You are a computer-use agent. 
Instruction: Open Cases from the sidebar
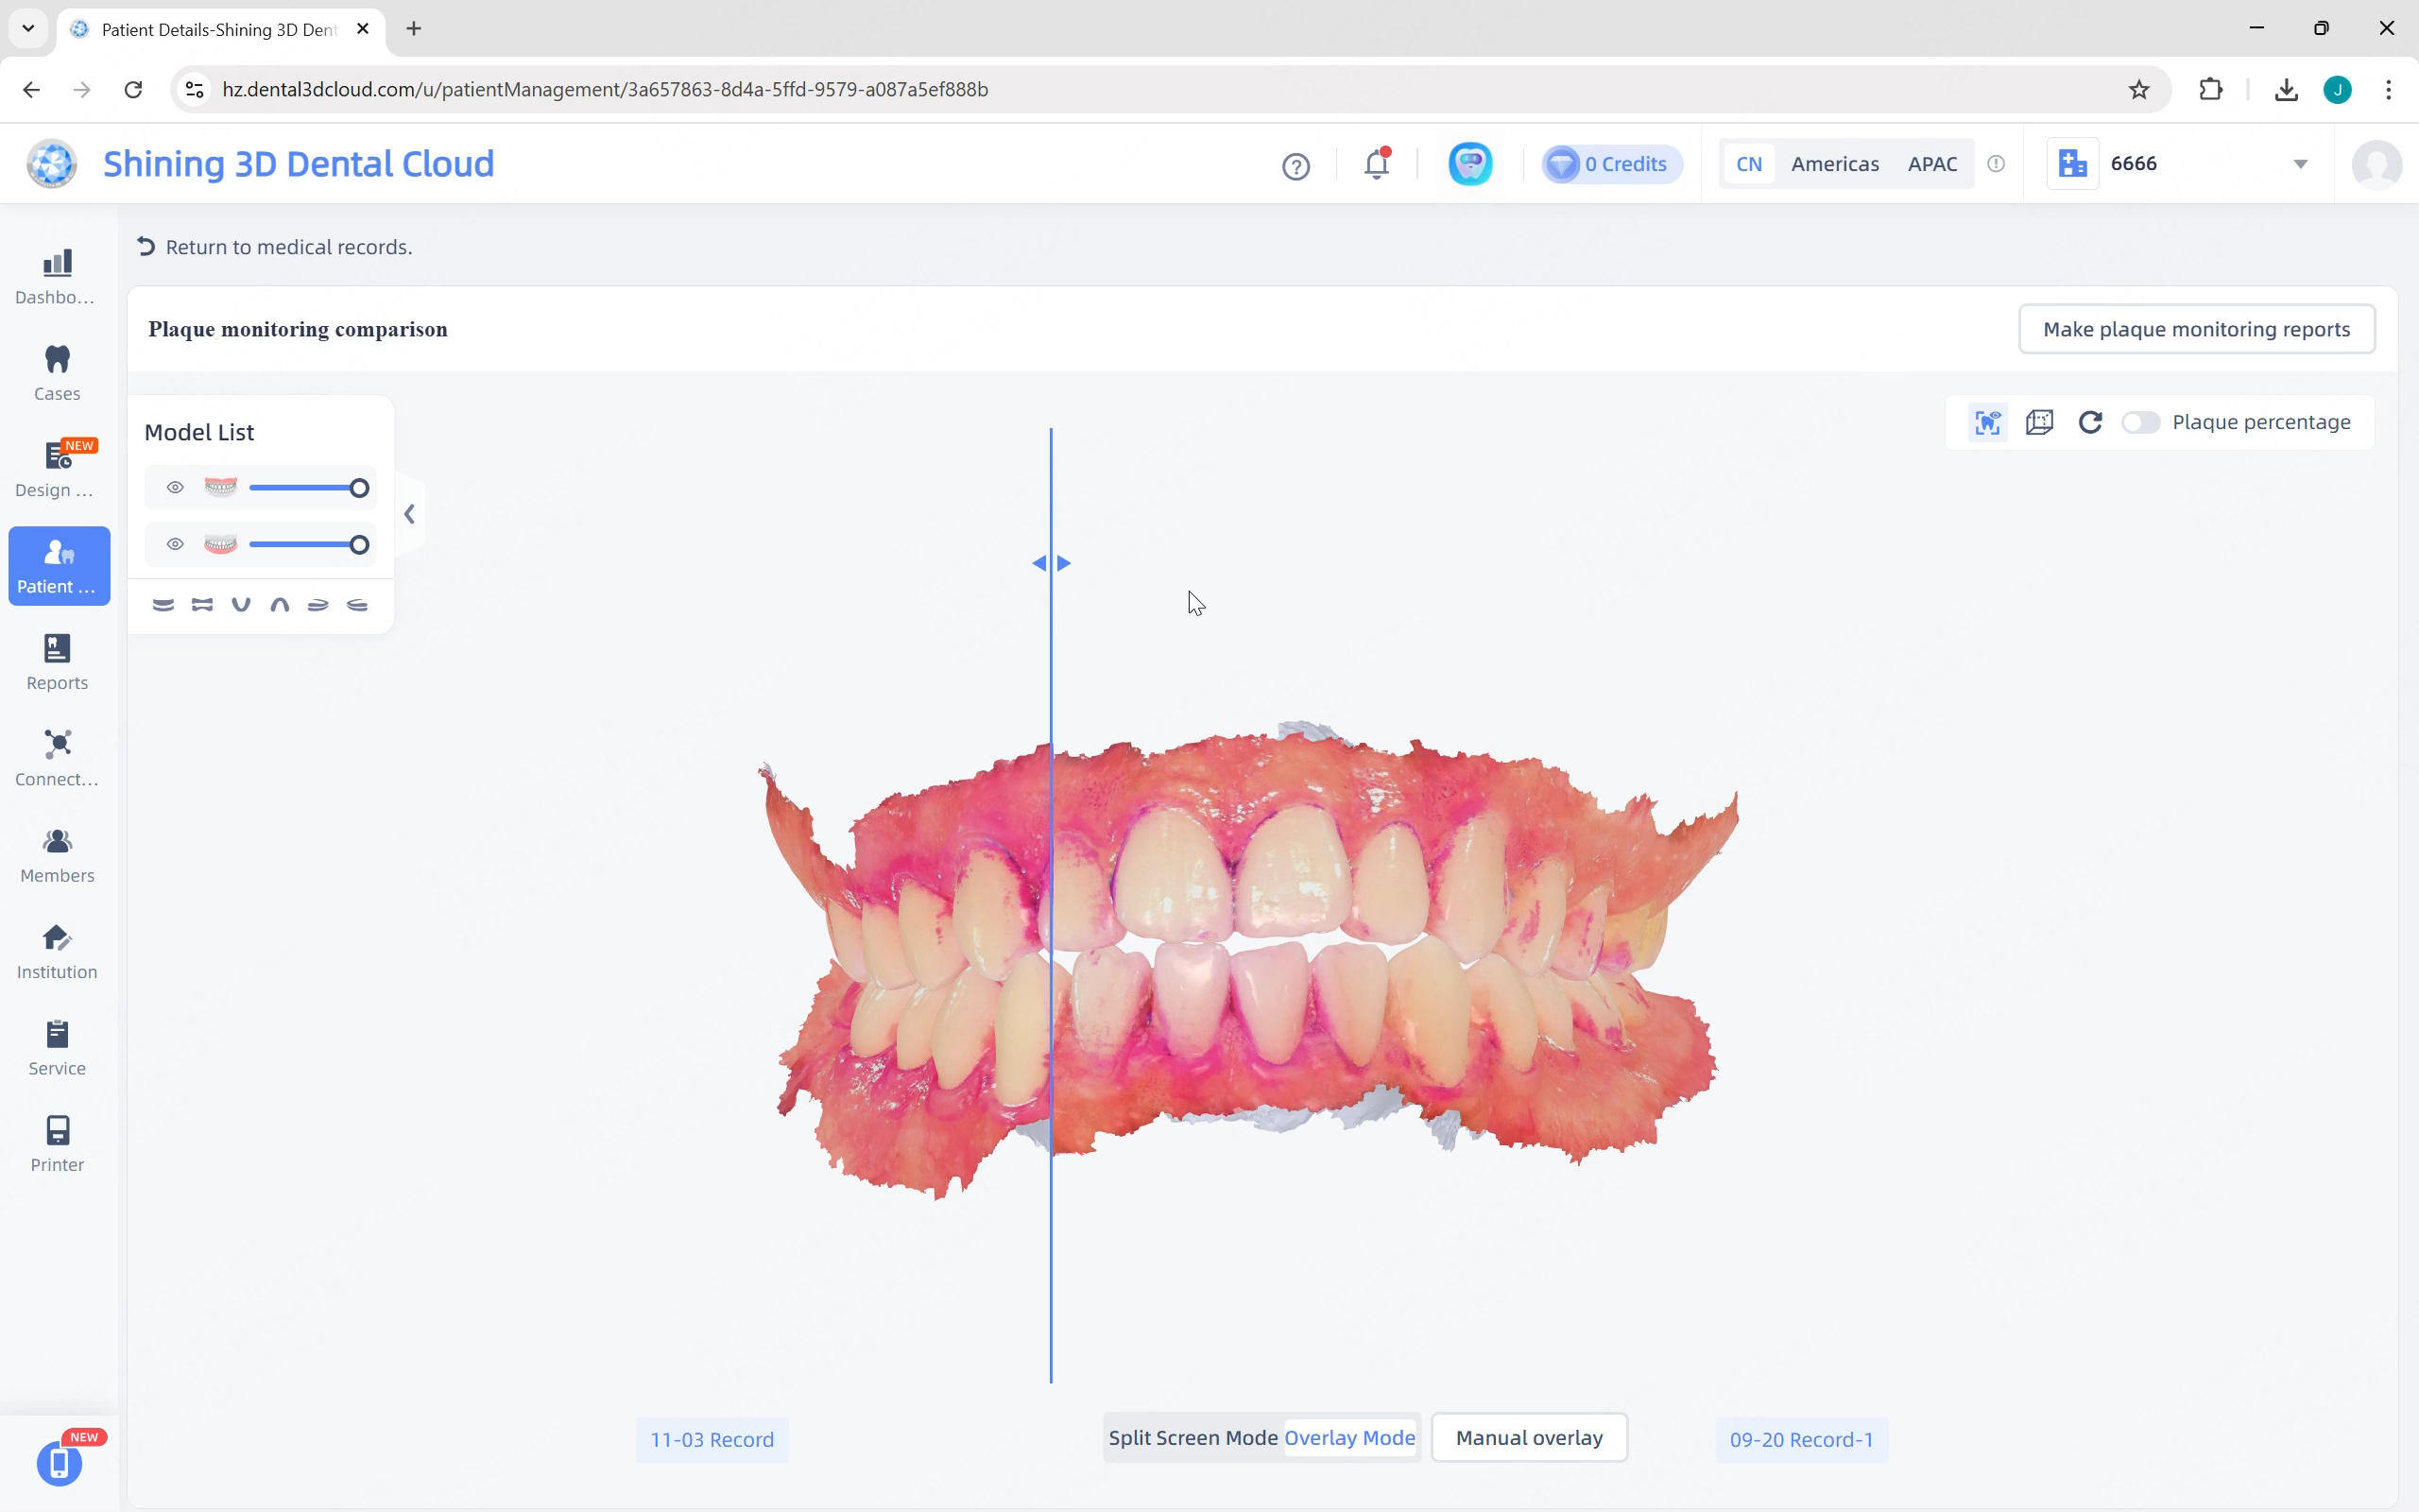pos(57,373)
